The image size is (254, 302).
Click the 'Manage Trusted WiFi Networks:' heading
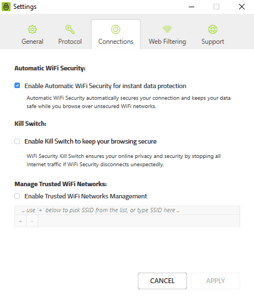[60, 185]
